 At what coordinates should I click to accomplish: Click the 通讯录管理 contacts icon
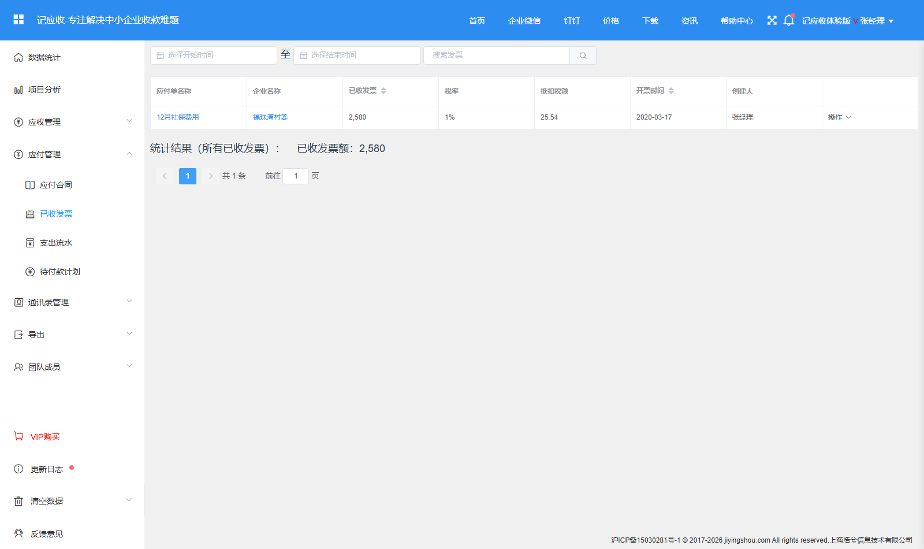18,302
